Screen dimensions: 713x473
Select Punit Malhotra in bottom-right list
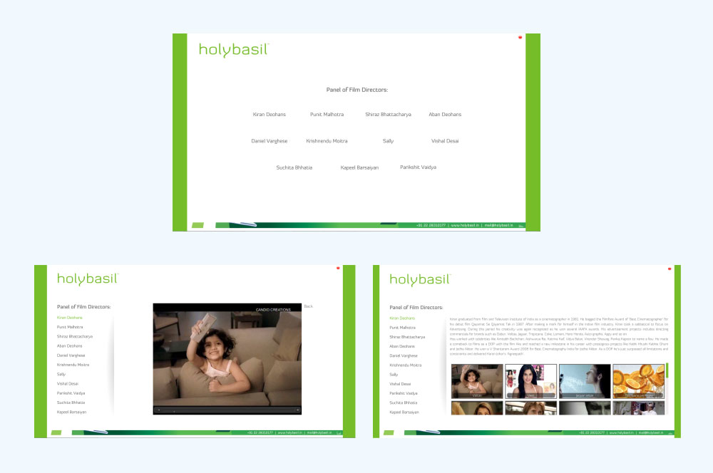(x=402, y=328)
